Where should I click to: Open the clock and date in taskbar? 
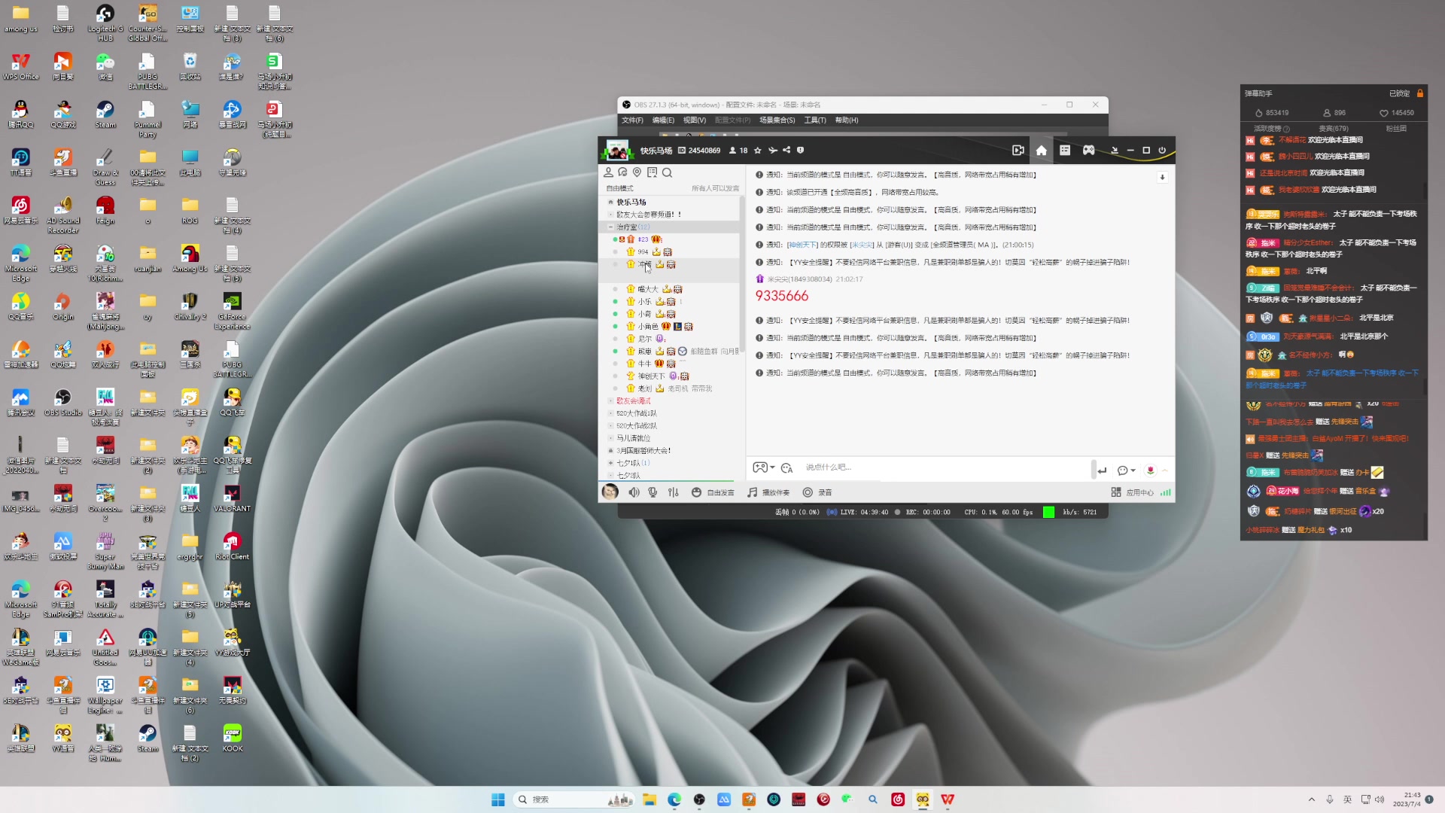(1407, 799)
